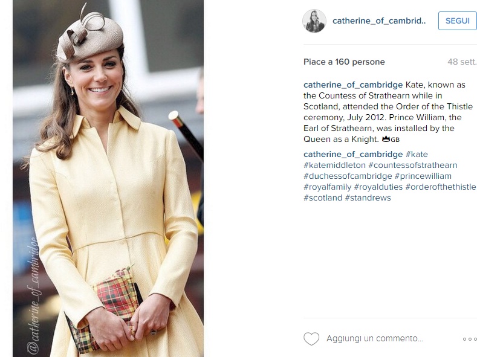
Task: Open the 48 sett. timestamp link
Action: (x=462, y=62)
